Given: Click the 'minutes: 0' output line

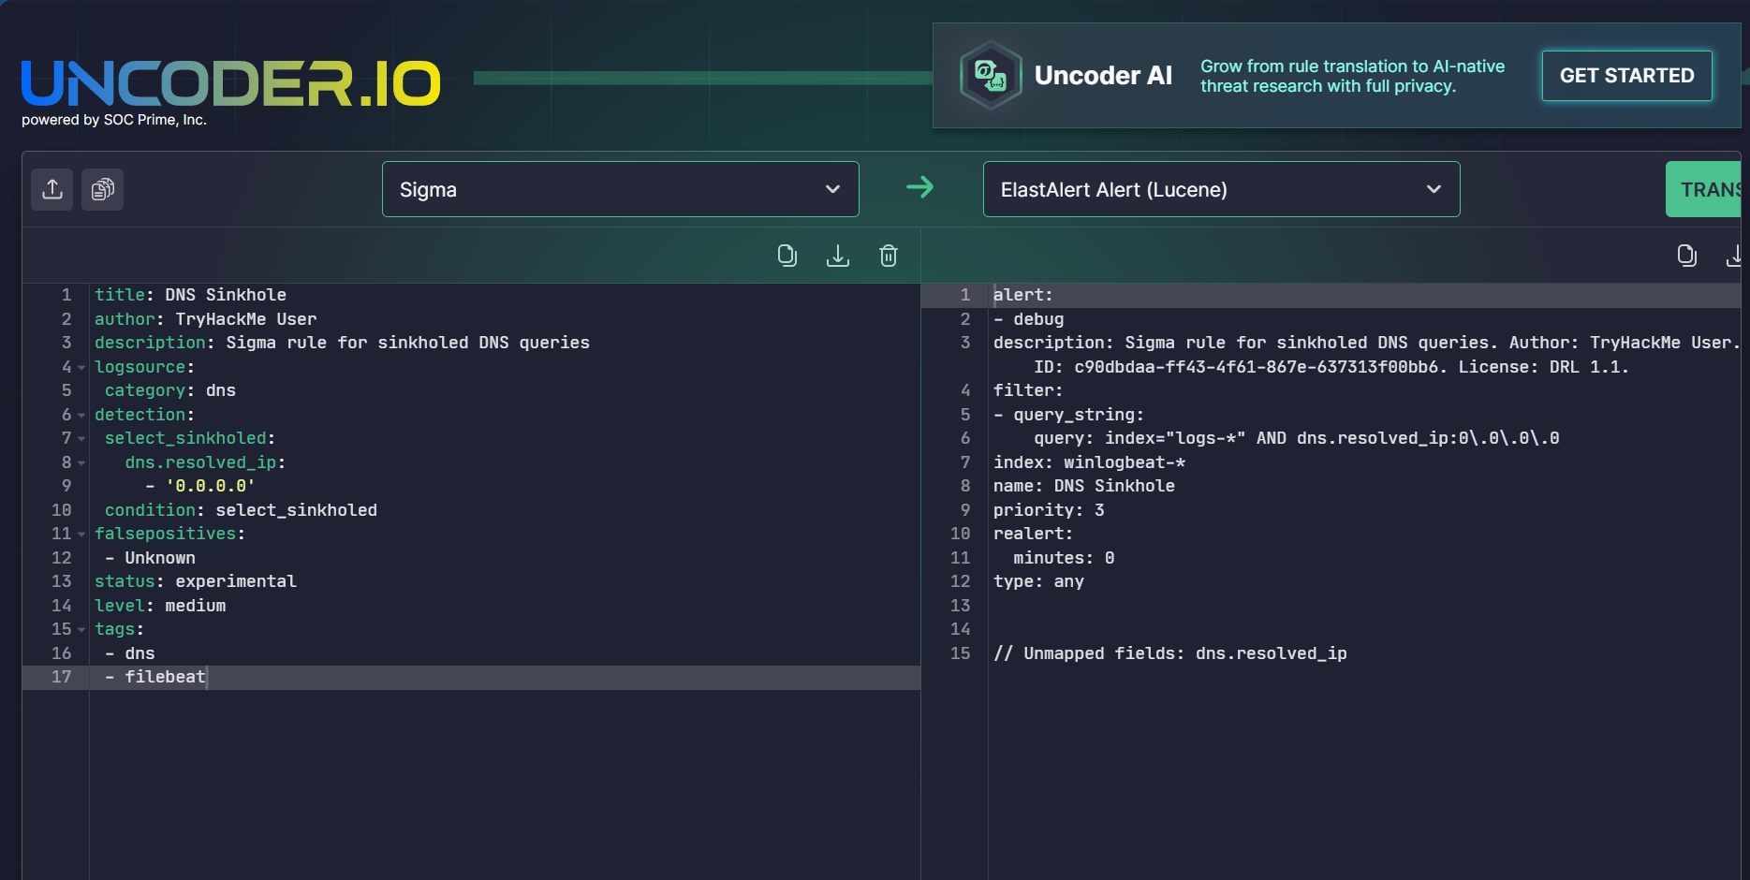Looking at the screenshot, I should [x=1064, y=558].
